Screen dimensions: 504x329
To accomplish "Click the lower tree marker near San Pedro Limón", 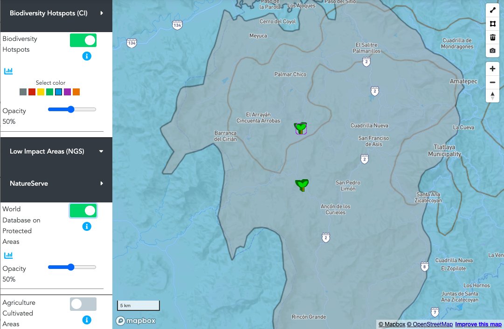I will pyautogui.click(x=302, y=185).
